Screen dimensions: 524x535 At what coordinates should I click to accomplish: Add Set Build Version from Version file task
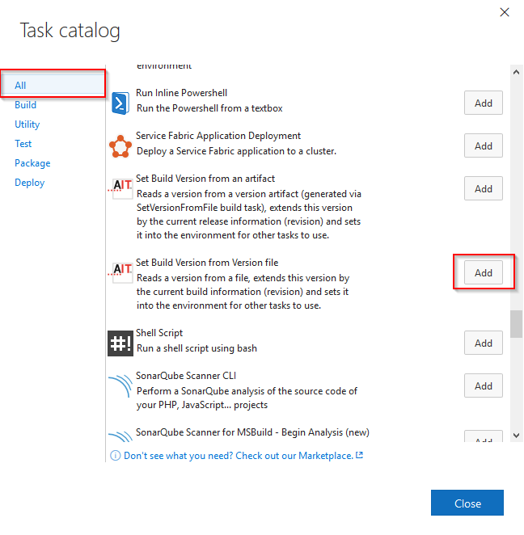484,272
